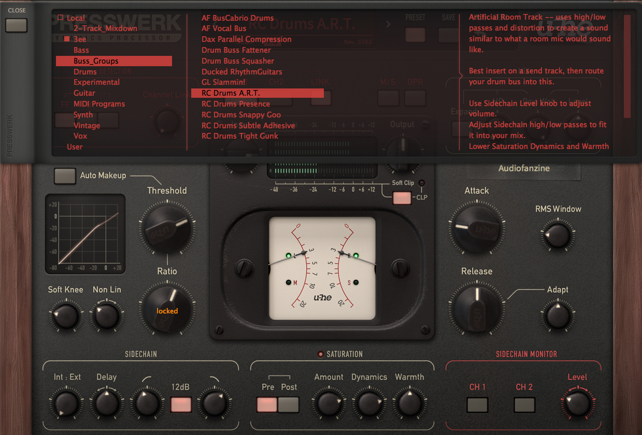Toggle the 12dB sidechain filter slope button
642x435 pixels.
coord(181,404)
